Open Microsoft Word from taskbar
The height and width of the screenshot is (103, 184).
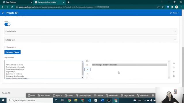point(102,100)
